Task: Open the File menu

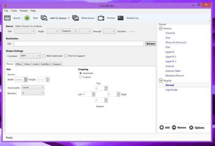Action: pos(6,11)
